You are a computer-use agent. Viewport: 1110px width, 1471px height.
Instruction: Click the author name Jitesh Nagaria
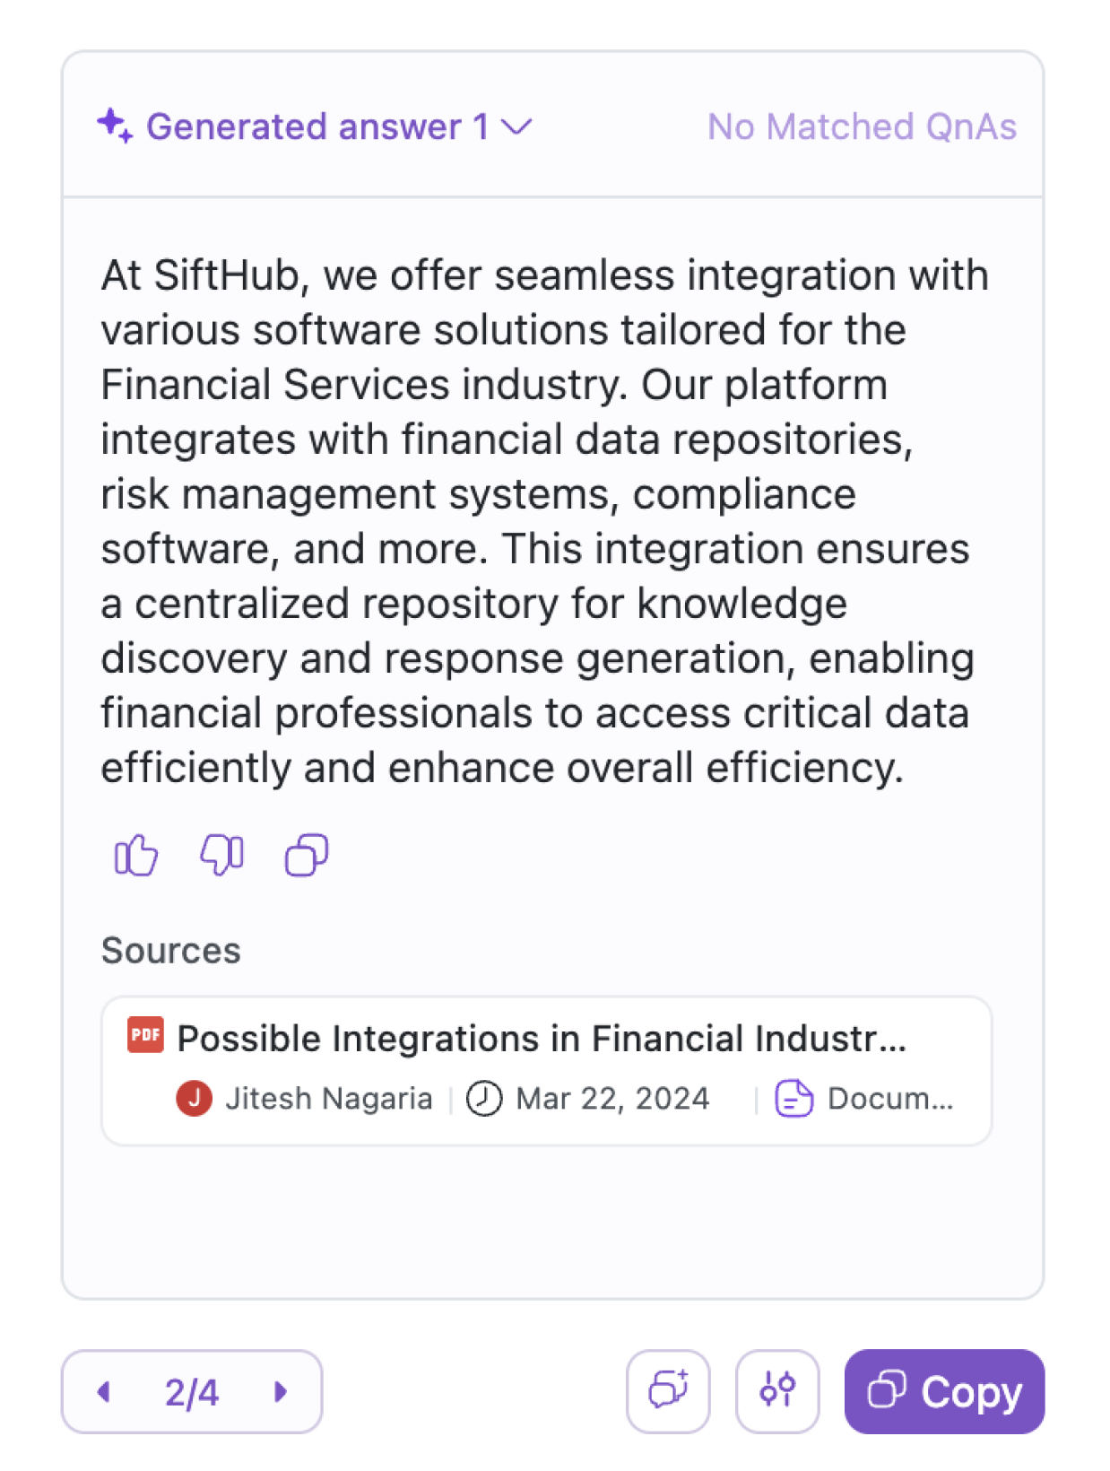coord(328,1098)
